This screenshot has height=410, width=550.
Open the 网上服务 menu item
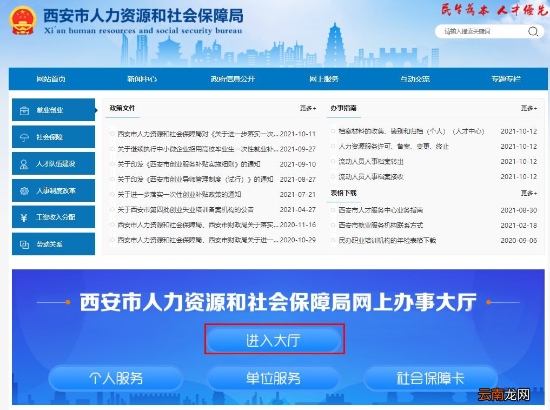tap(324, 79)
